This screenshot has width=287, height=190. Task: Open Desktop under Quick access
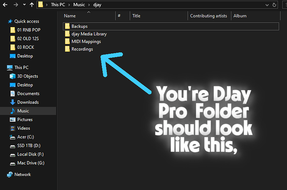(25, 56)
